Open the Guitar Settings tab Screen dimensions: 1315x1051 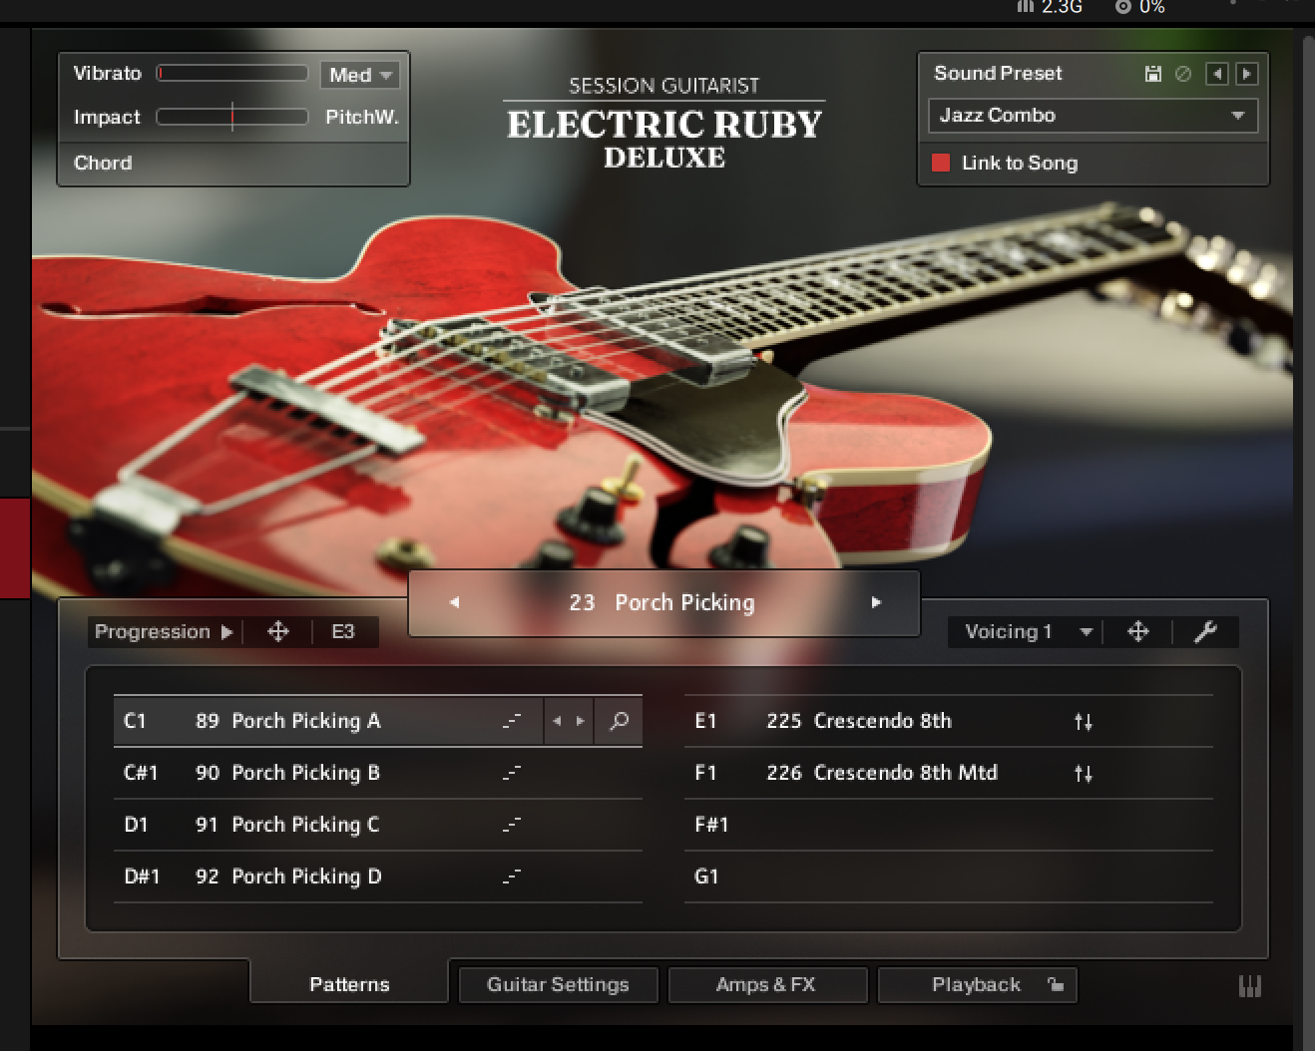[558, 984]
